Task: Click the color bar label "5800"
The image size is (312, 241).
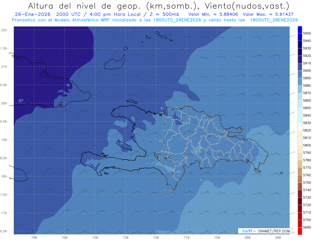Action: click(307, 145)
